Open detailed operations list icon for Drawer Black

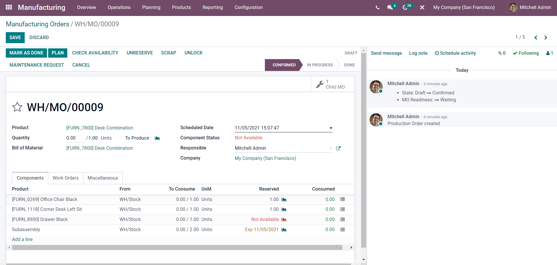342,220
